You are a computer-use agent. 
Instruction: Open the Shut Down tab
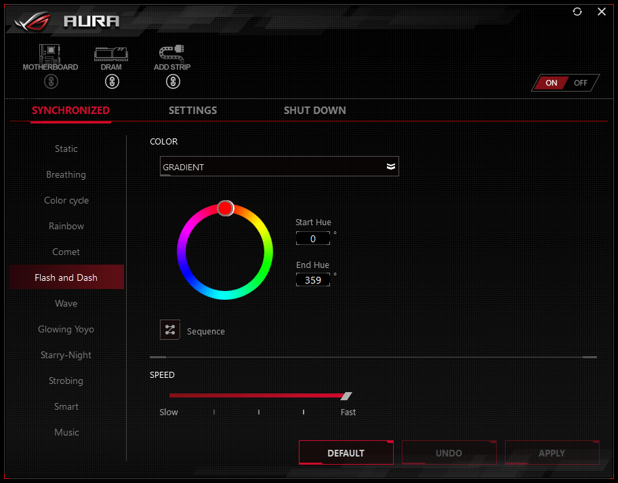(315, 111)
